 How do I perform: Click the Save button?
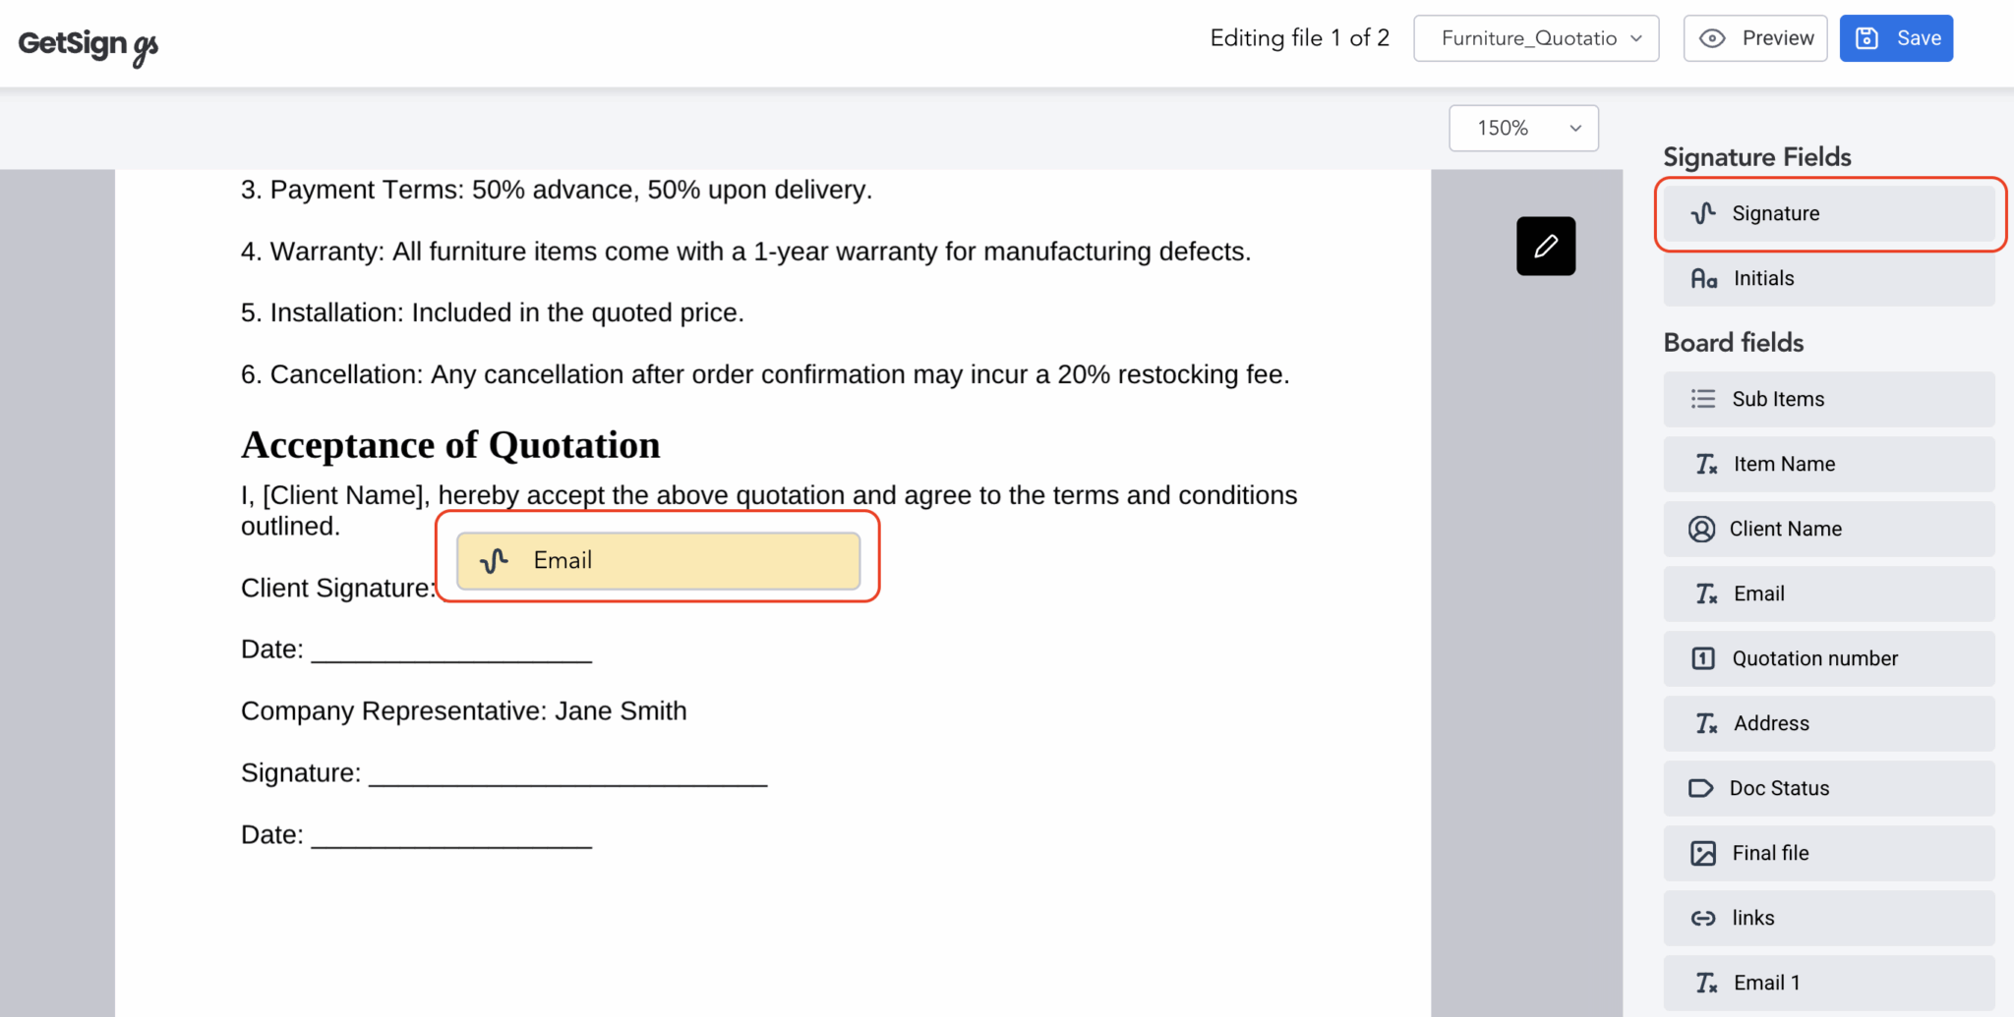pos(1895,37)
